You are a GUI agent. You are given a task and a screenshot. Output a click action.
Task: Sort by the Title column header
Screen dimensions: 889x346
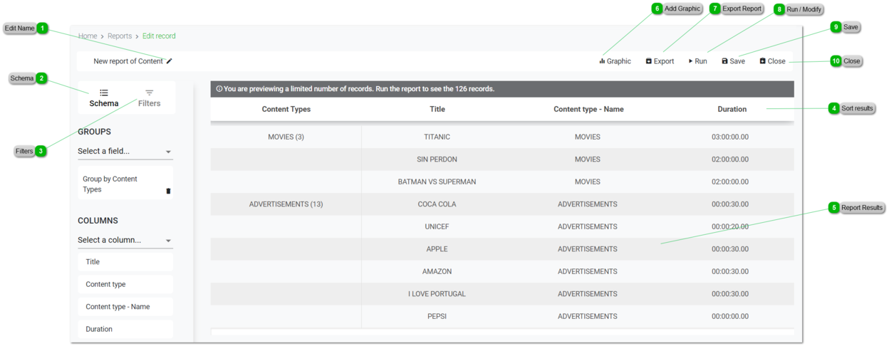(437, 110)
